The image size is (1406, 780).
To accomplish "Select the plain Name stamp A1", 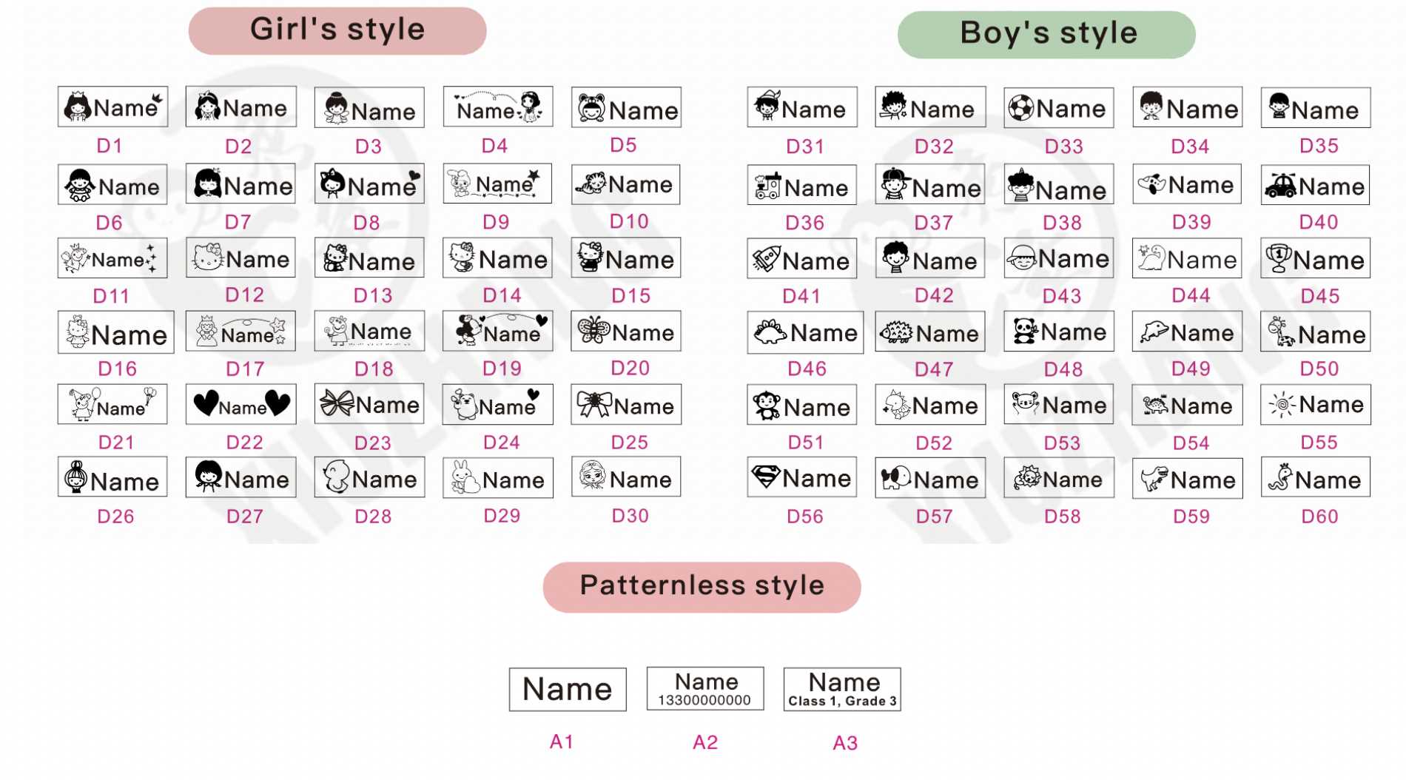I will click(x=568, y=689).
